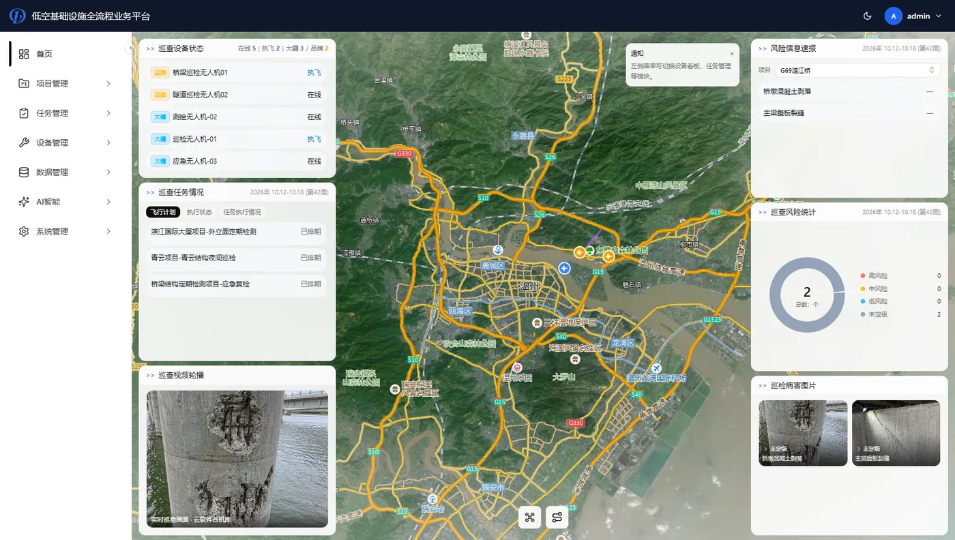Click the platform logo in the header

tap(18, 16)
